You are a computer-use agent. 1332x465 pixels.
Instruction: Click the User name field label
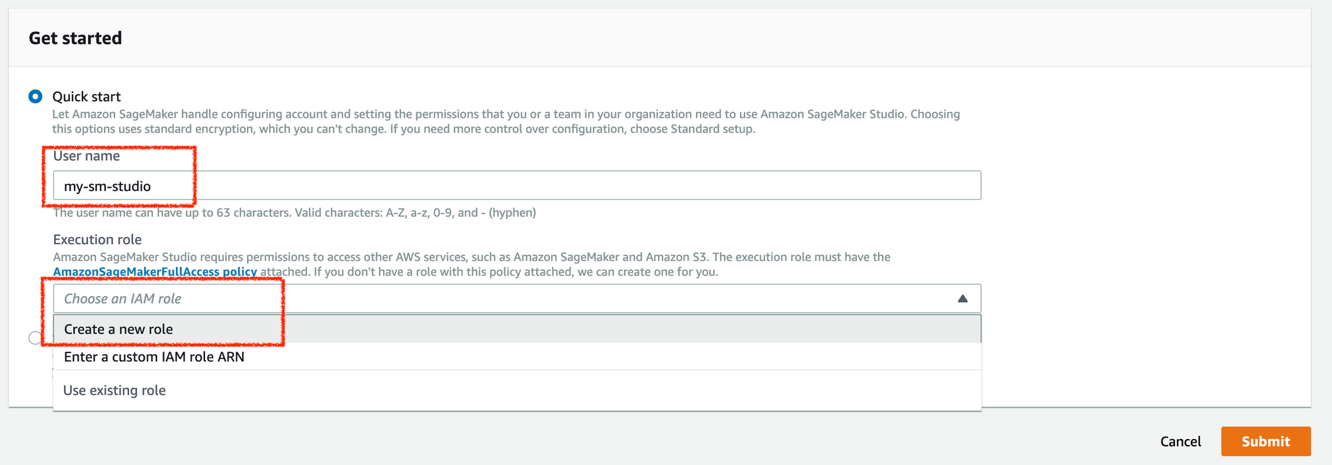[87, 156]
